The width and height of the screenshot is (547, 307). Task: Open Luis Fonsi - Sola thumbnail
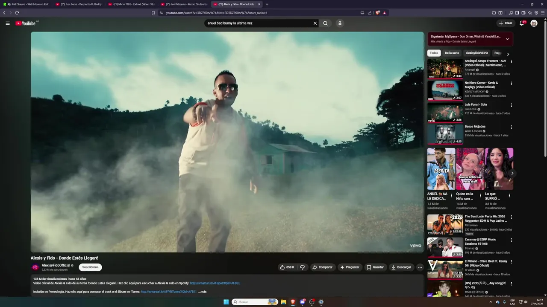[445, 113]
